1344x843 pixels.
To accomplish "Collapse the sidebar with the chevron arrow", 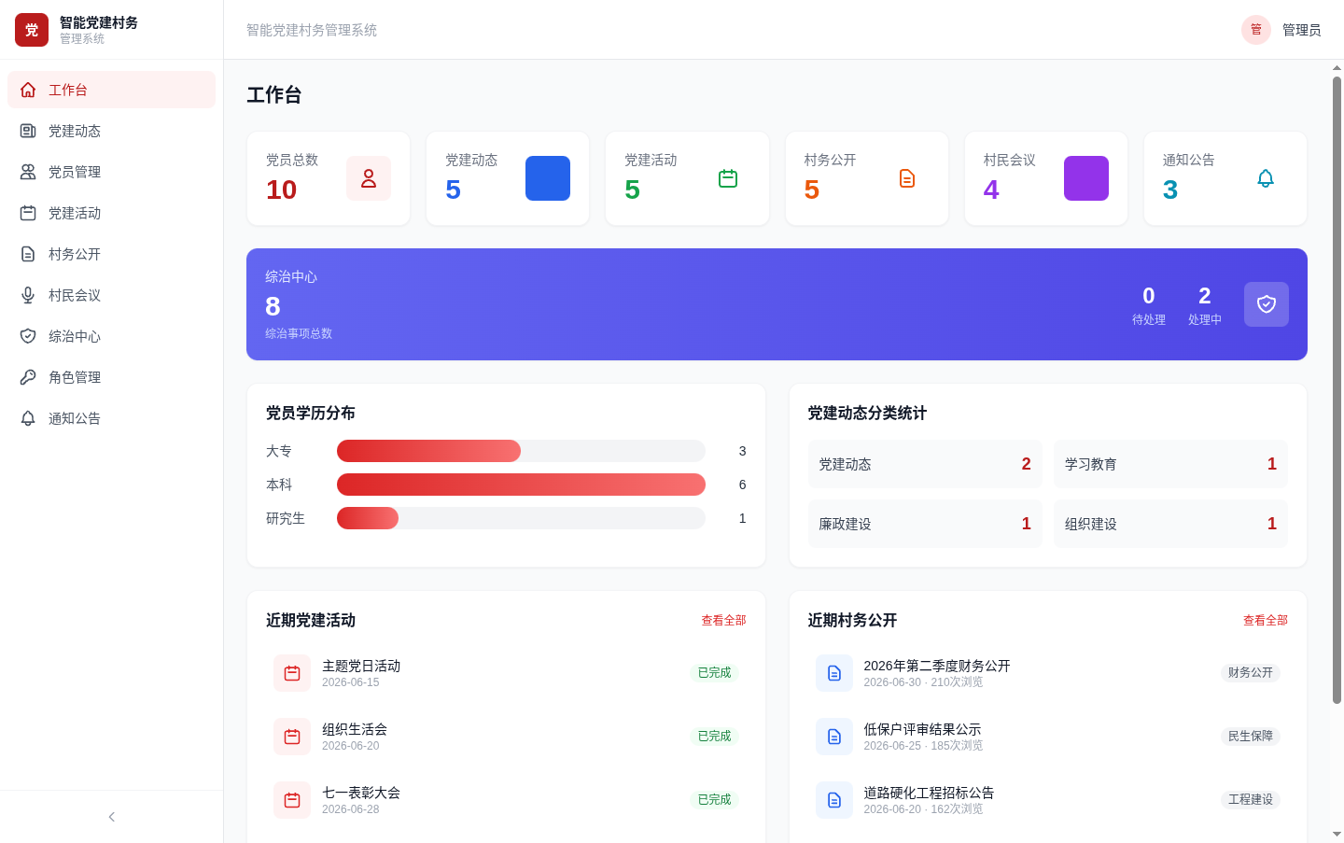I will click(x=112, y=817).
